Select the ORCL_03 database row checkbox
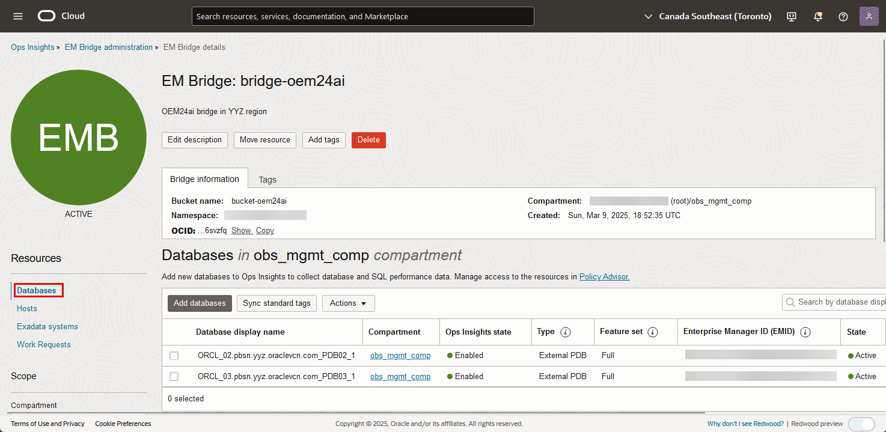 [x=174, y=376]
